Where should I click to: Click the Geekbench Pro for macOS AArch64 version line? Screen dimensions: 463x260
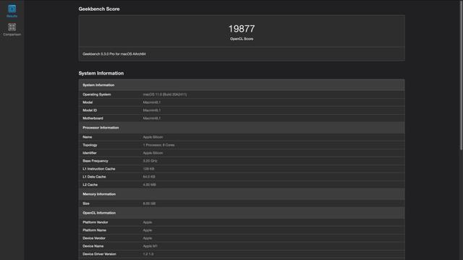tap(114, 54)
